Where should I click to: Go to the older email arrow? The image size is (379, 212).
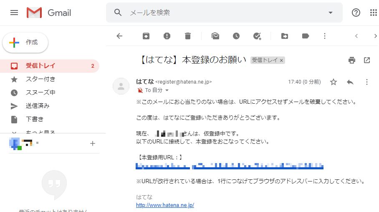375,36
